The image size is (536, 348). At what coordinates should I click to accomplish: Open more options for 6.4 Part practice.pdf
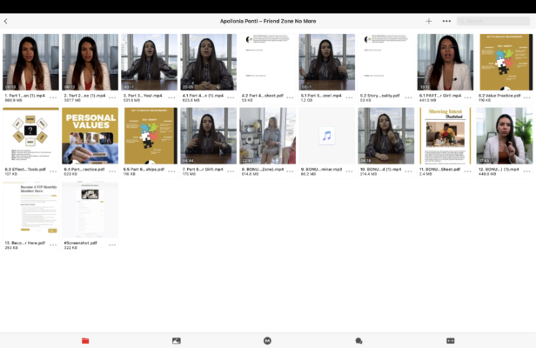(112, 171)
